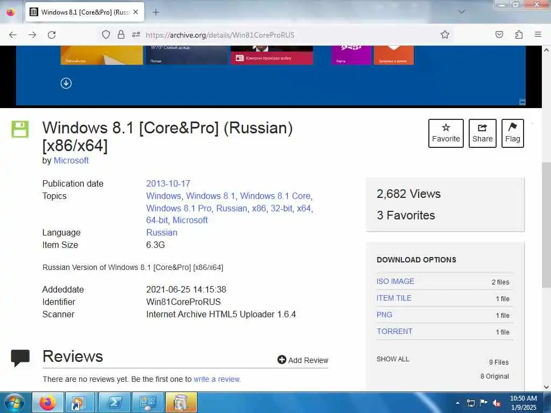Open publication date 2013-10-17 link
The image size is (551, 413).
coord(168,184)
